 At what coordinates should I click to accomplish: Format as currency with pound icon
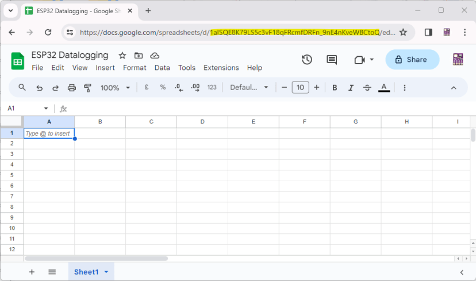point(147,88)
